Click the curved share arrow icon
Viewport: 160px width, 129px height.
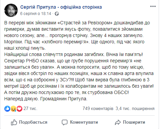[118, 122]
